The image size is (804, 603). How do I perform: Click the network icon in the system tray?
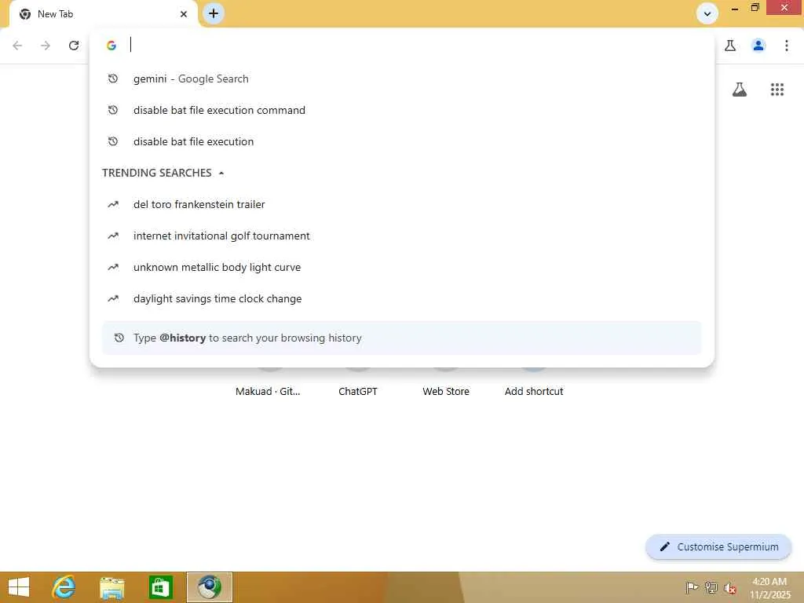[711, 587]
